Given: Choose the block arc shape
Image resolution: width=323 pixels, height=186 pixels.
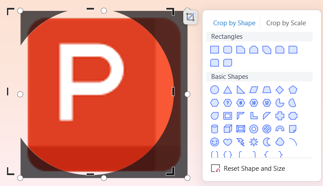Looking at the screenshot, I should tap(280, 129).
